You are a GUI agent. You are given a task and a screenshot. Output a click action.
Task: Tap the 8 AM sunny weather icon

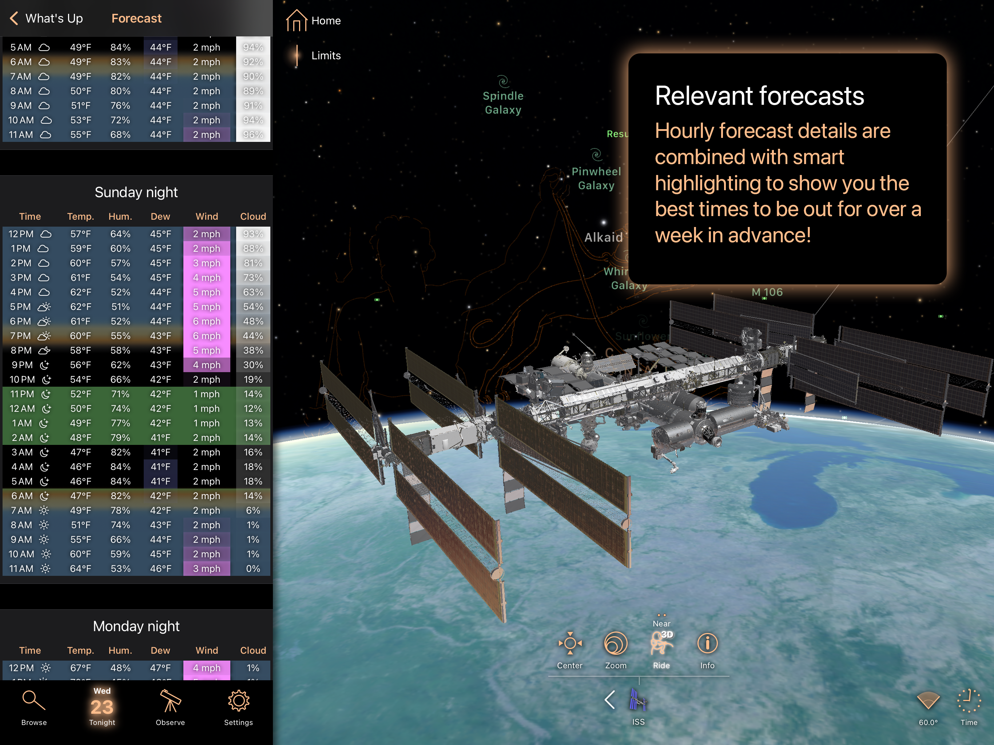click(x=44, y=525)
